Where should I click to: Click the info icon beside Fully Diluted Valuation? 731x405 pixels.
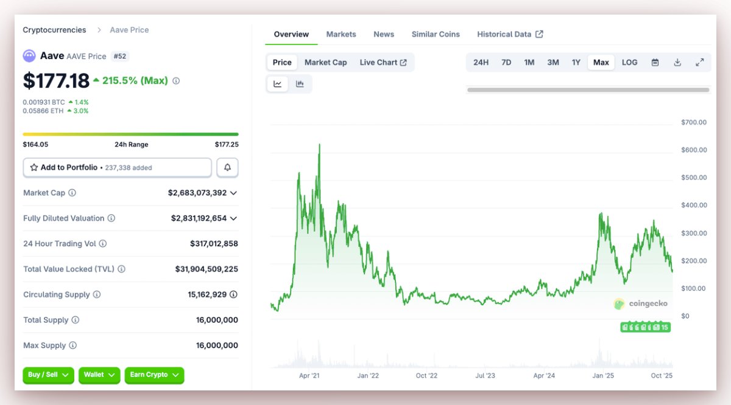111,218
